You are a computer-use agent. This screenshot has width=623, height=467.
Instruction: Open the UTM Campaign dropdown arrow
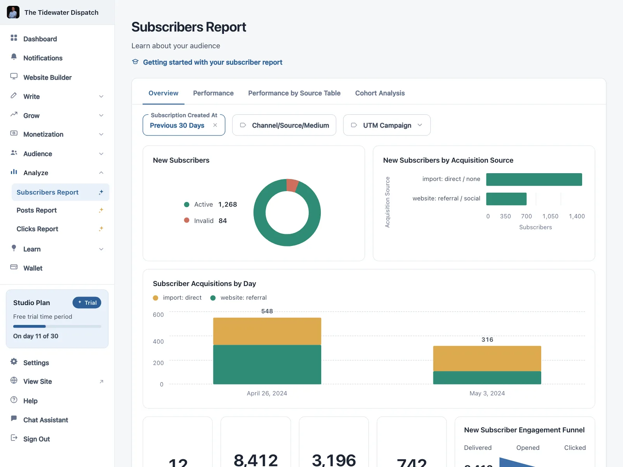point(420,125)
